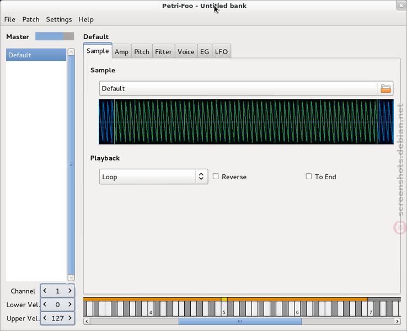Click the piano key labeled 5
This screenshot has height=331, width=407.
click(224, 311)
